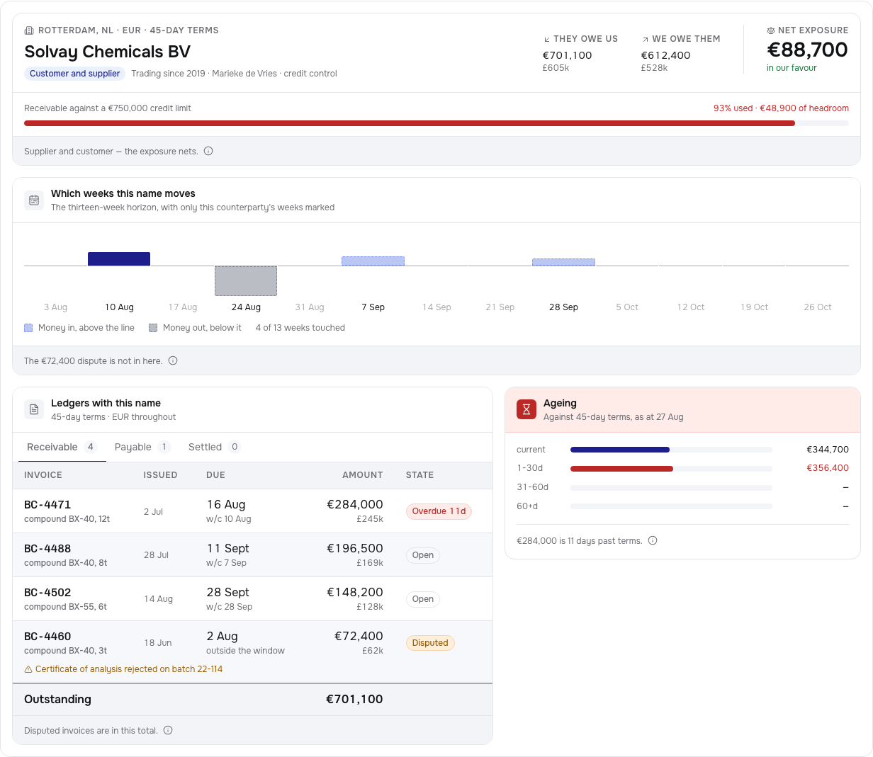This screenshot has height=757, width=873.
Task: Select the grey outflow bar for 24 Aug week
Action: (x=246, y=280)
